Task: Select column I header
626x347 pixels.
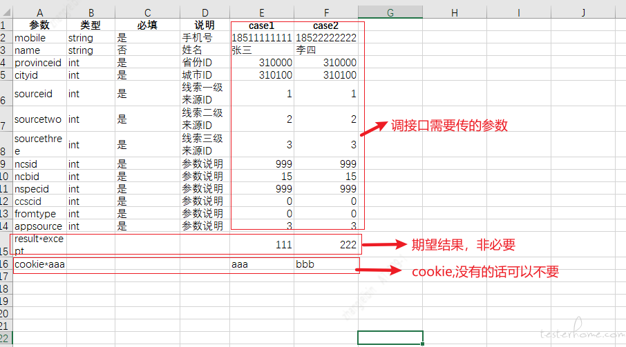Action: tap(519, 12)
